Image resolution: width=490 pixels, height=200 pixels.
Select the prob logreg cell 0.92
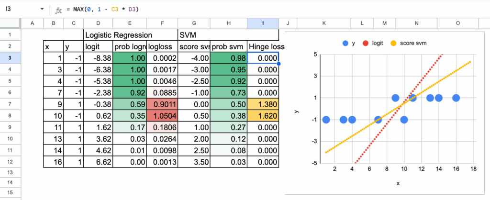click(130, 93)
